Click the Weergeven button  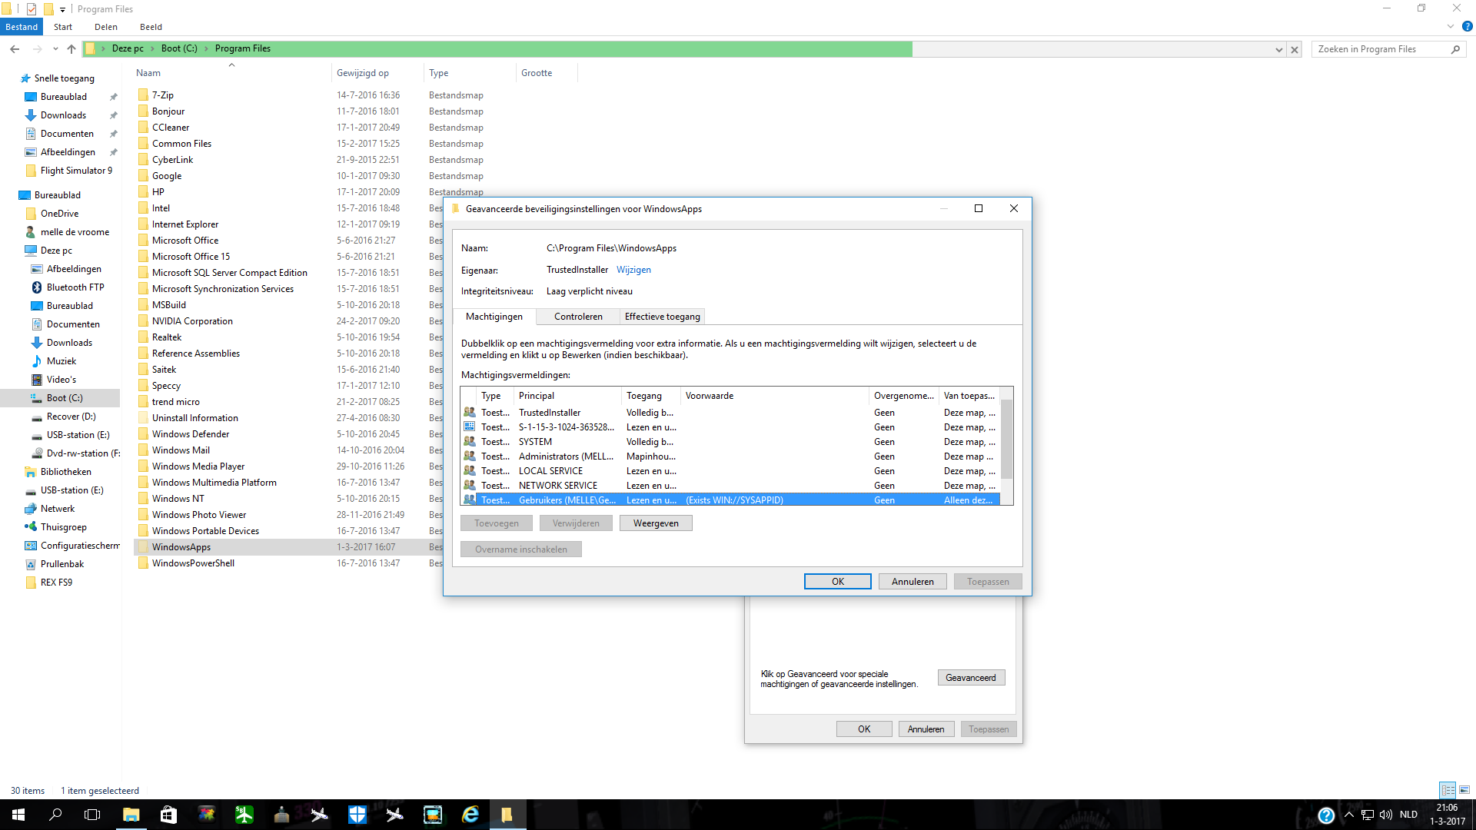coord(656,523)
